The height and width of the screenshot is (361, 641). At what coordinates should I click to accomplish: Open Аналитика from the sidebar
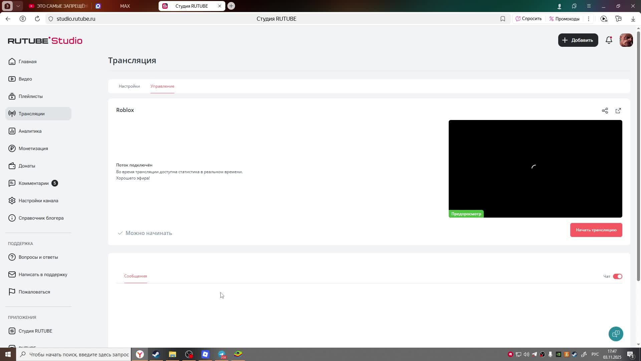coord(30,131)
